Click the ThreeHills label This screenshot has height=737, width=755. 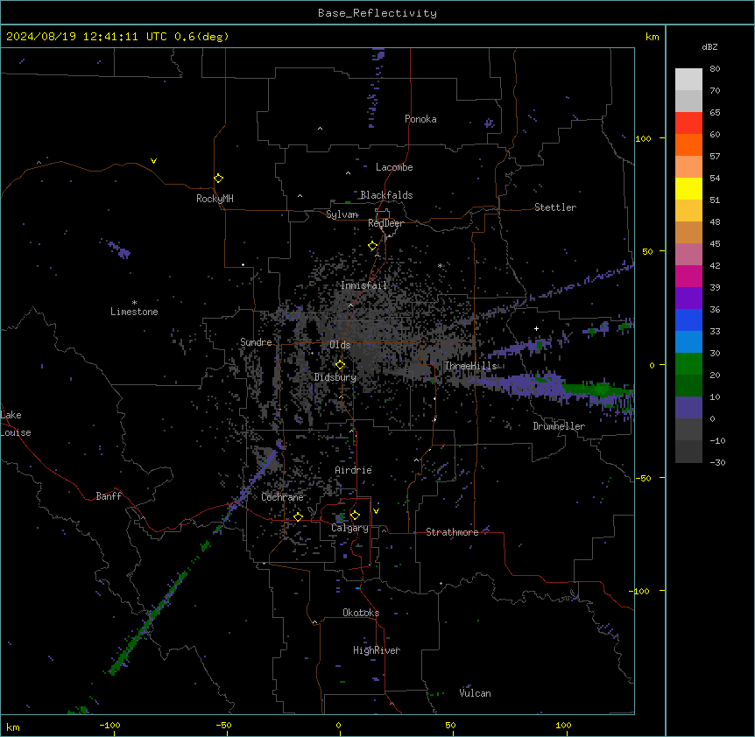click(470, 366)
